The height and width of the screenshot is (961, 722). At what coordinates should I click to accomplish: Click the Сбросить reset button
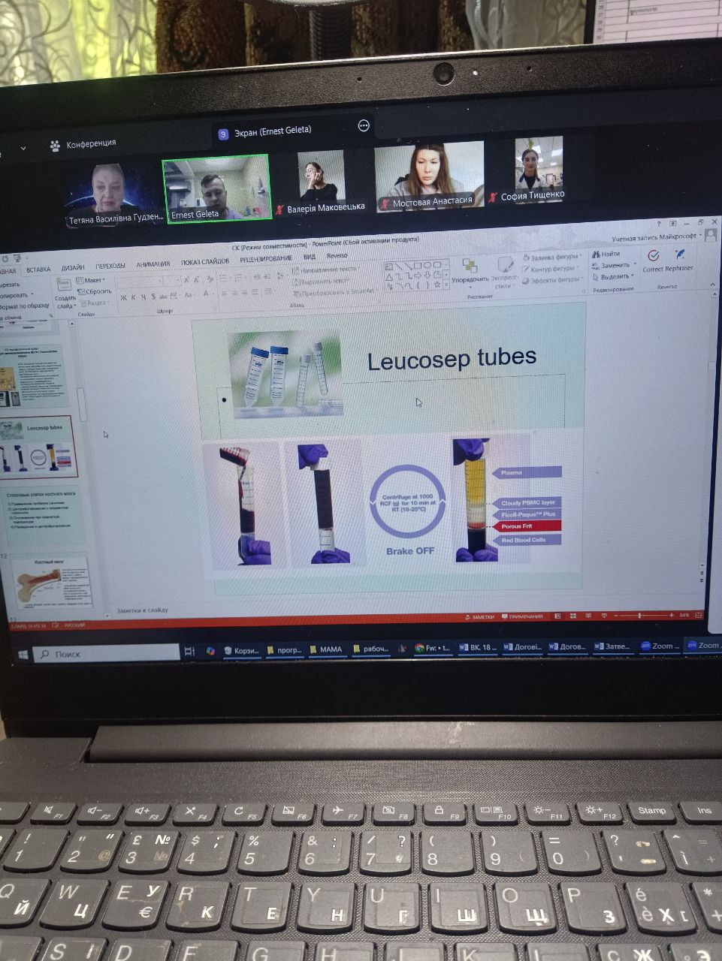95,291
